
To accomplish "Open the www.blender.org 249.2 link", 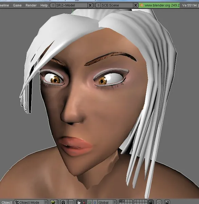I will (x=162, y=5).
